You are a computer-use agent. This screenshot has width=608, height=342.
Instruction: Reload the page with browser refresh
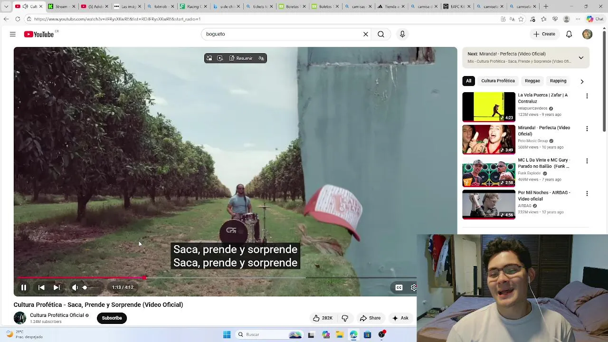point(18,19)
